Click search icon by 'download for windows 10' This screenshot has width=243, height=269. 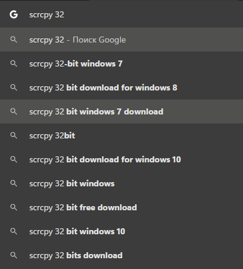[x=14, y=159]
